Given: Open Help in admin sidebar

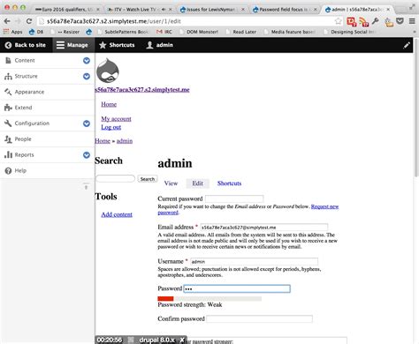Looking at the screenshot, I should 20,170.
